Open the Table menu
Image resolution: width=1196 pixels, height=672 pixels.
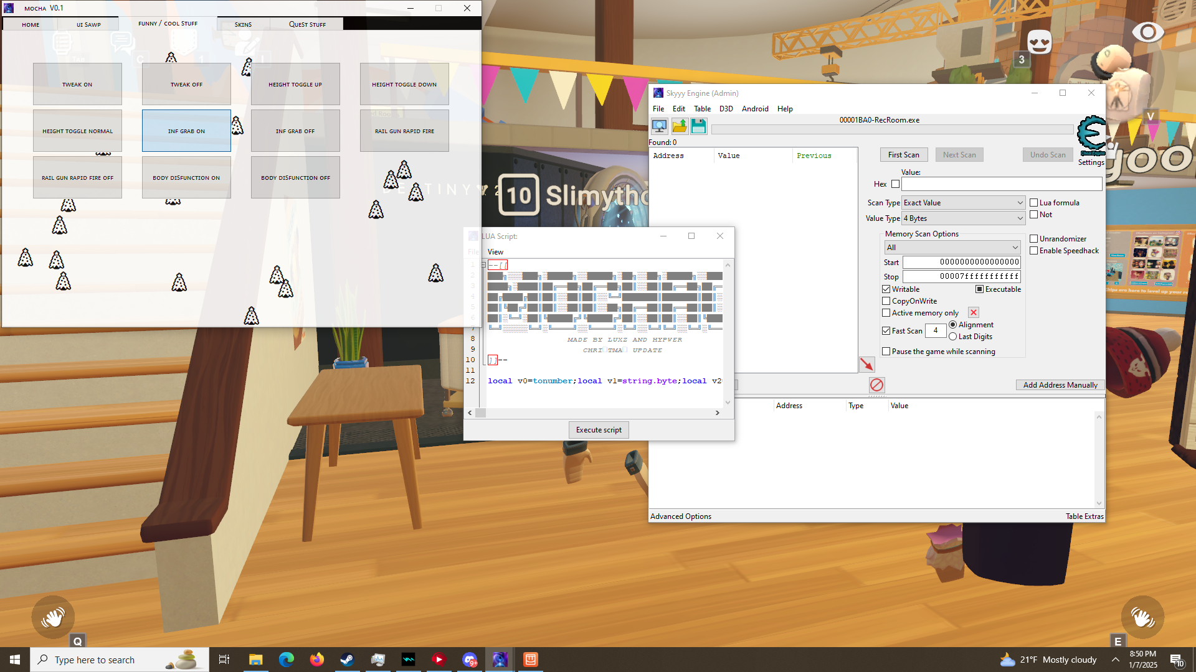coord(702,109)
